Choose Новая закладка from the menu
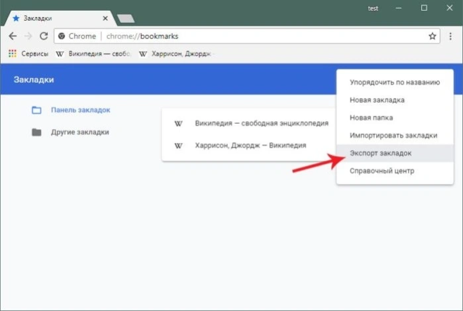 click(395, 100)
